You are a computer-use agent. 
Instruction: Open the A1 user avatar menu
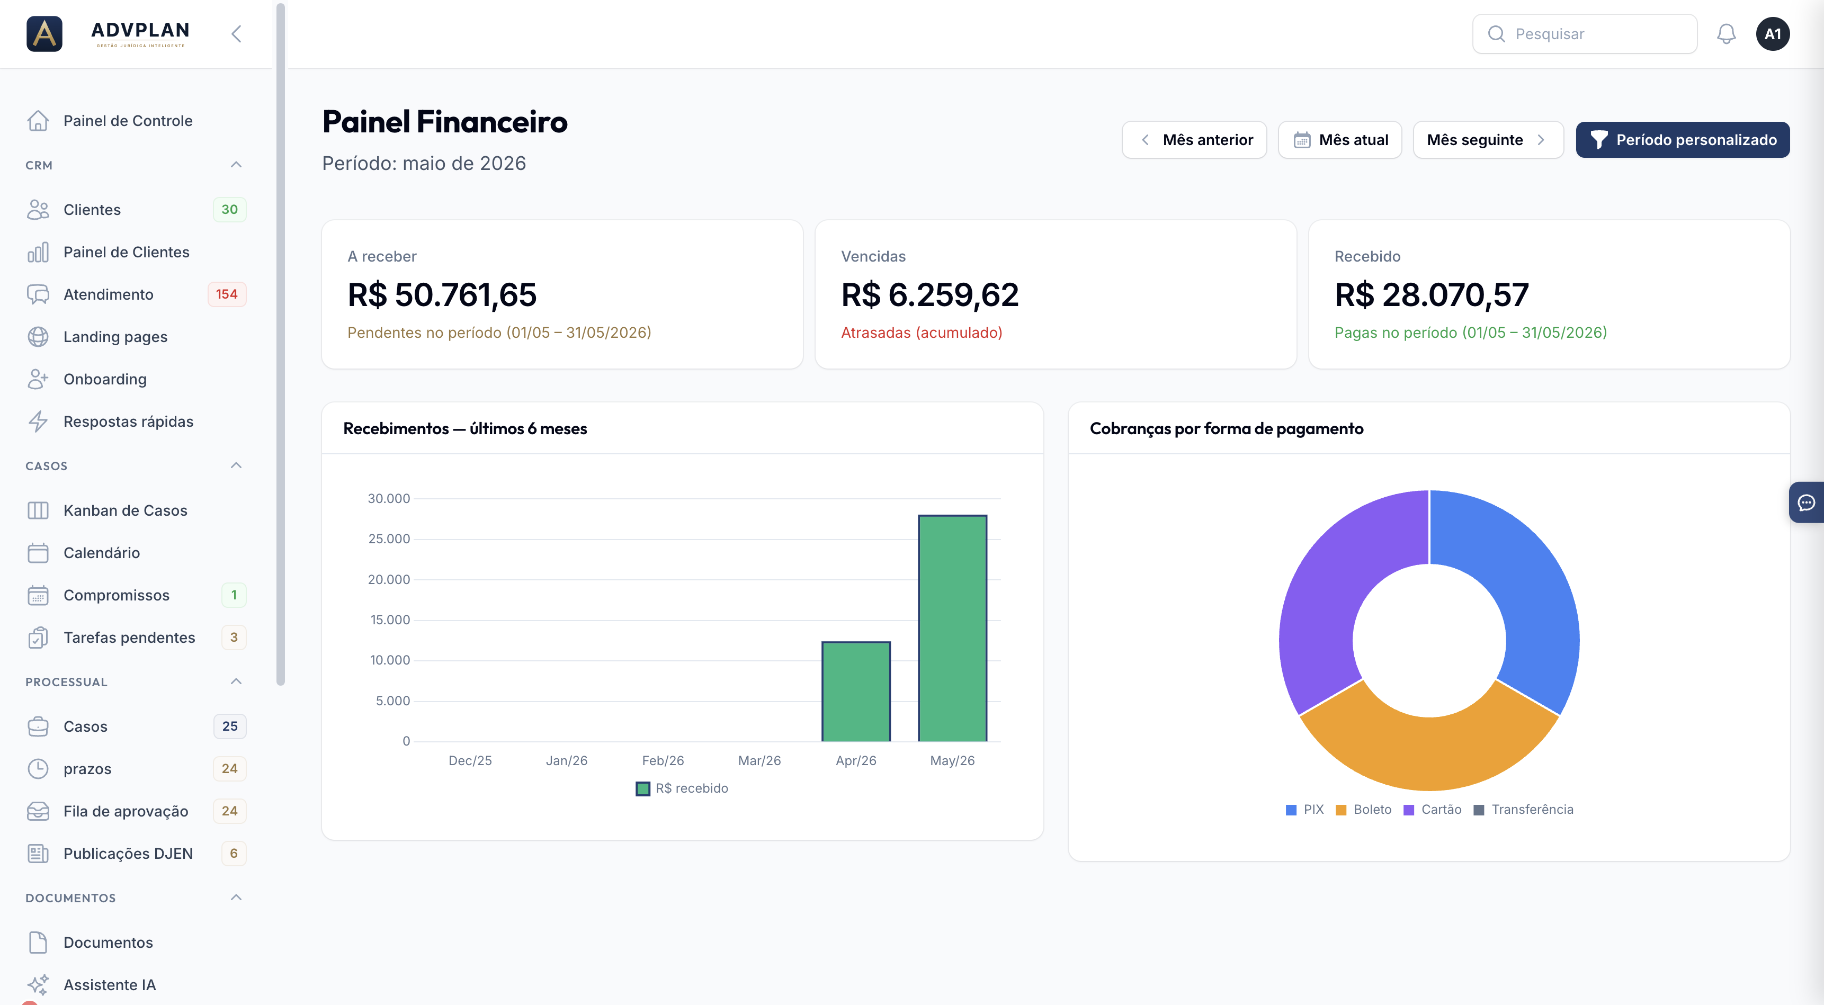(x=1772, y=34)
